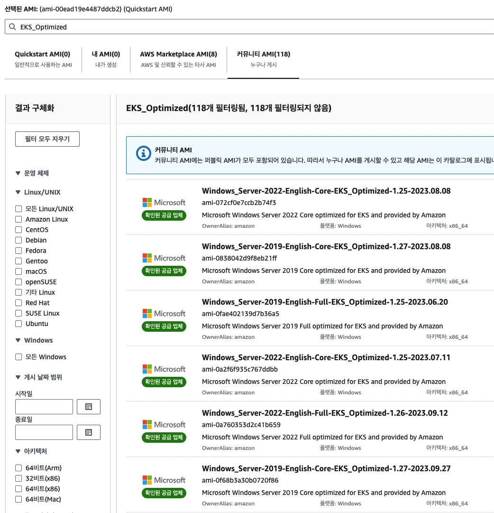Click AMI ID ami-0a2f6f935c767ddbb text
494x513 pixels.
240,369
